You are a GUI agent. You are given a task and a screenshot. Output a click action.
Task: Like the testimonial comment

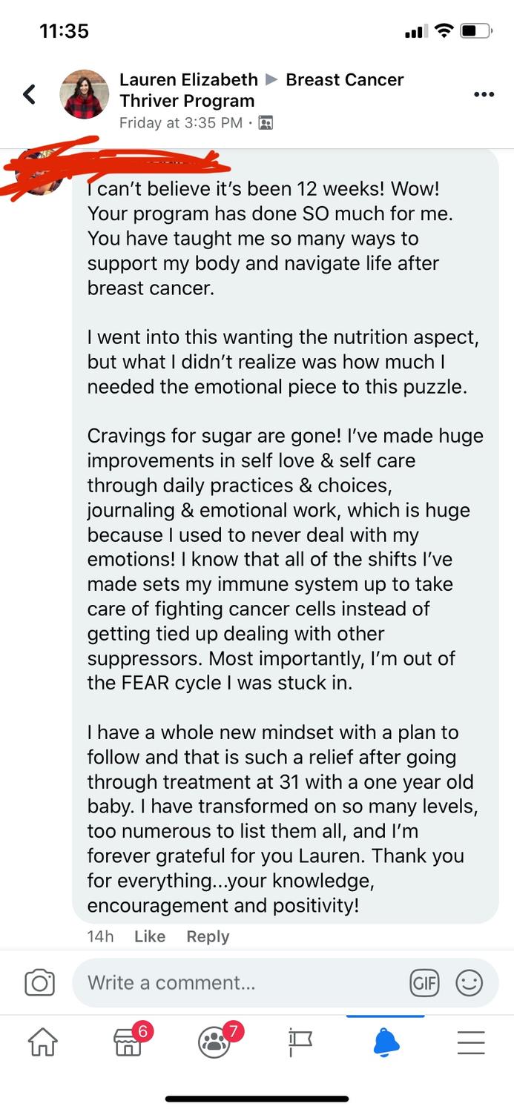click(x=149, y=936)
